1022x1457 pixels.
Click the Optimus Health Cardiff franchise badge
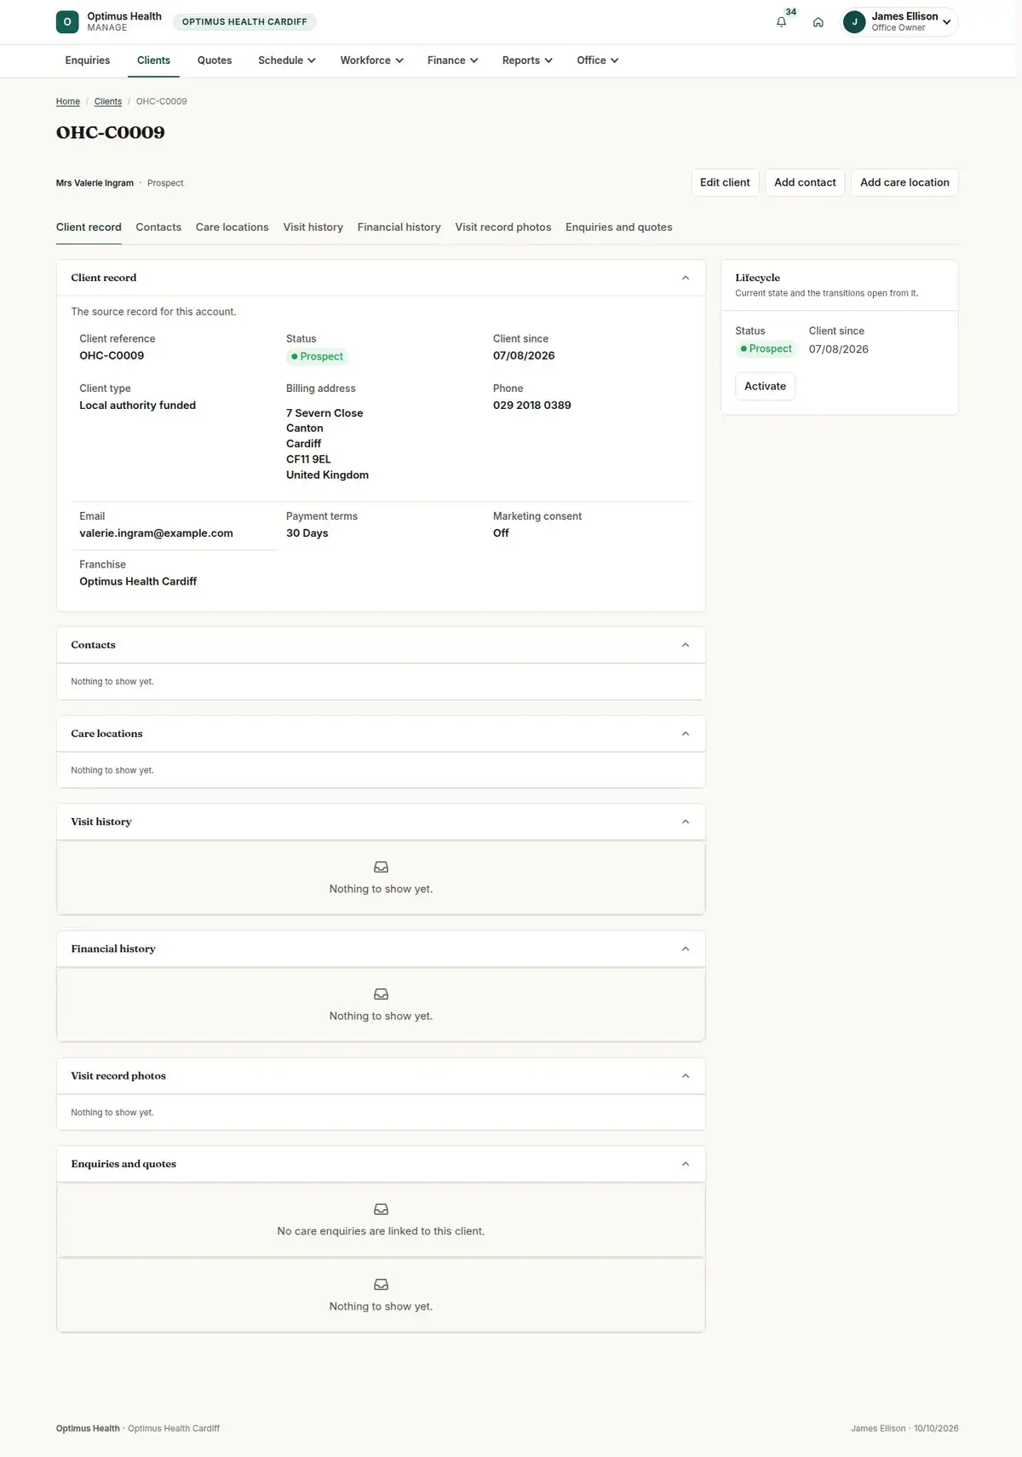click(x=244, y=22)
